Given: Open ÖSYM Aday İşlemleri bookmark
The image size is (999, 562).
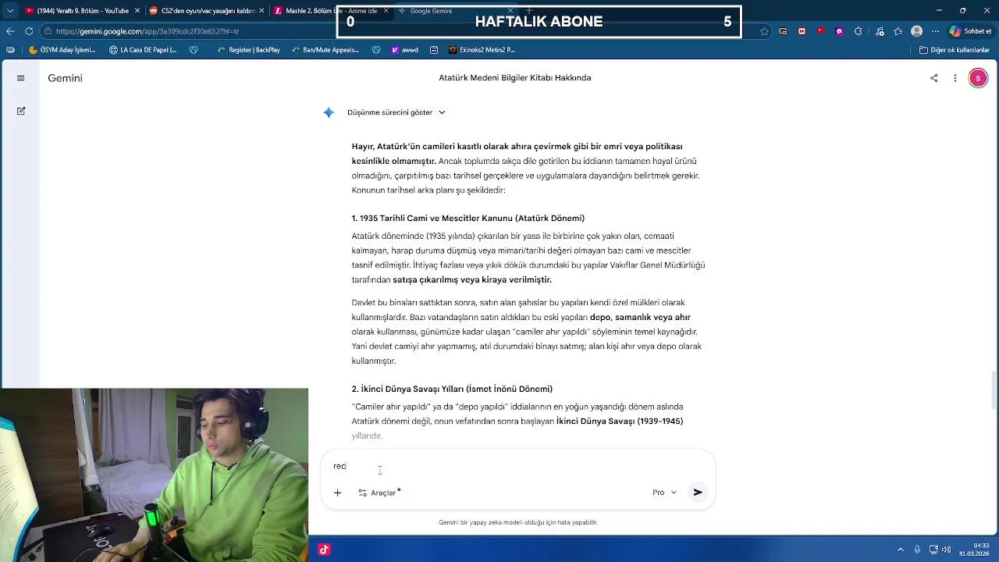Looking at the screenshot, I should tap(62, 50).
